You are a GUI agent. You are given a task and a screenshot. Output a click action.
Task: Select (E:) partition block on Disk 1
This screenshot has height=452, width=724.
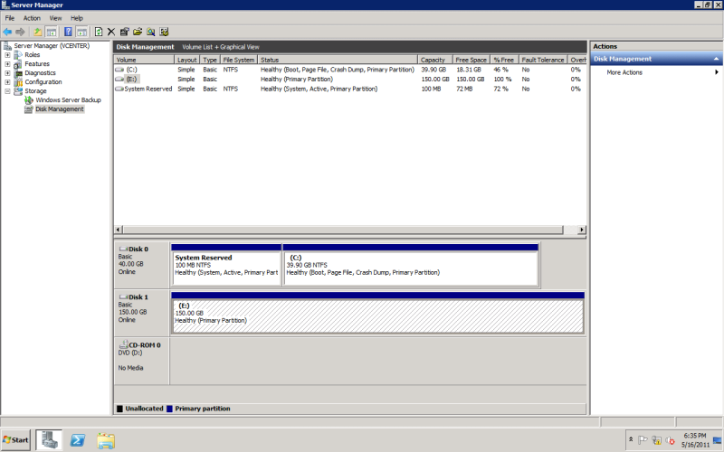[x=377, y=313]
